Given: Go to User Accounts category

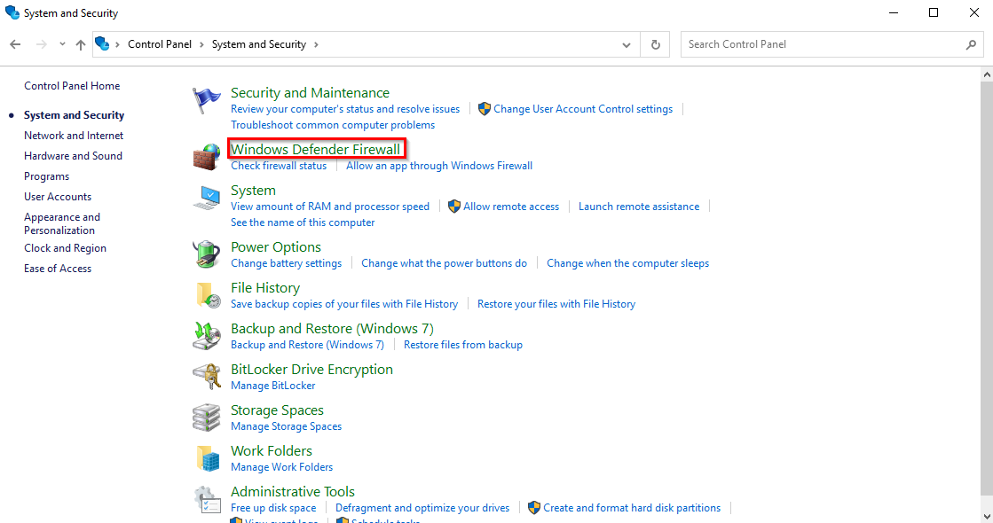Looking at the screenshot, I should coord(58,197).
